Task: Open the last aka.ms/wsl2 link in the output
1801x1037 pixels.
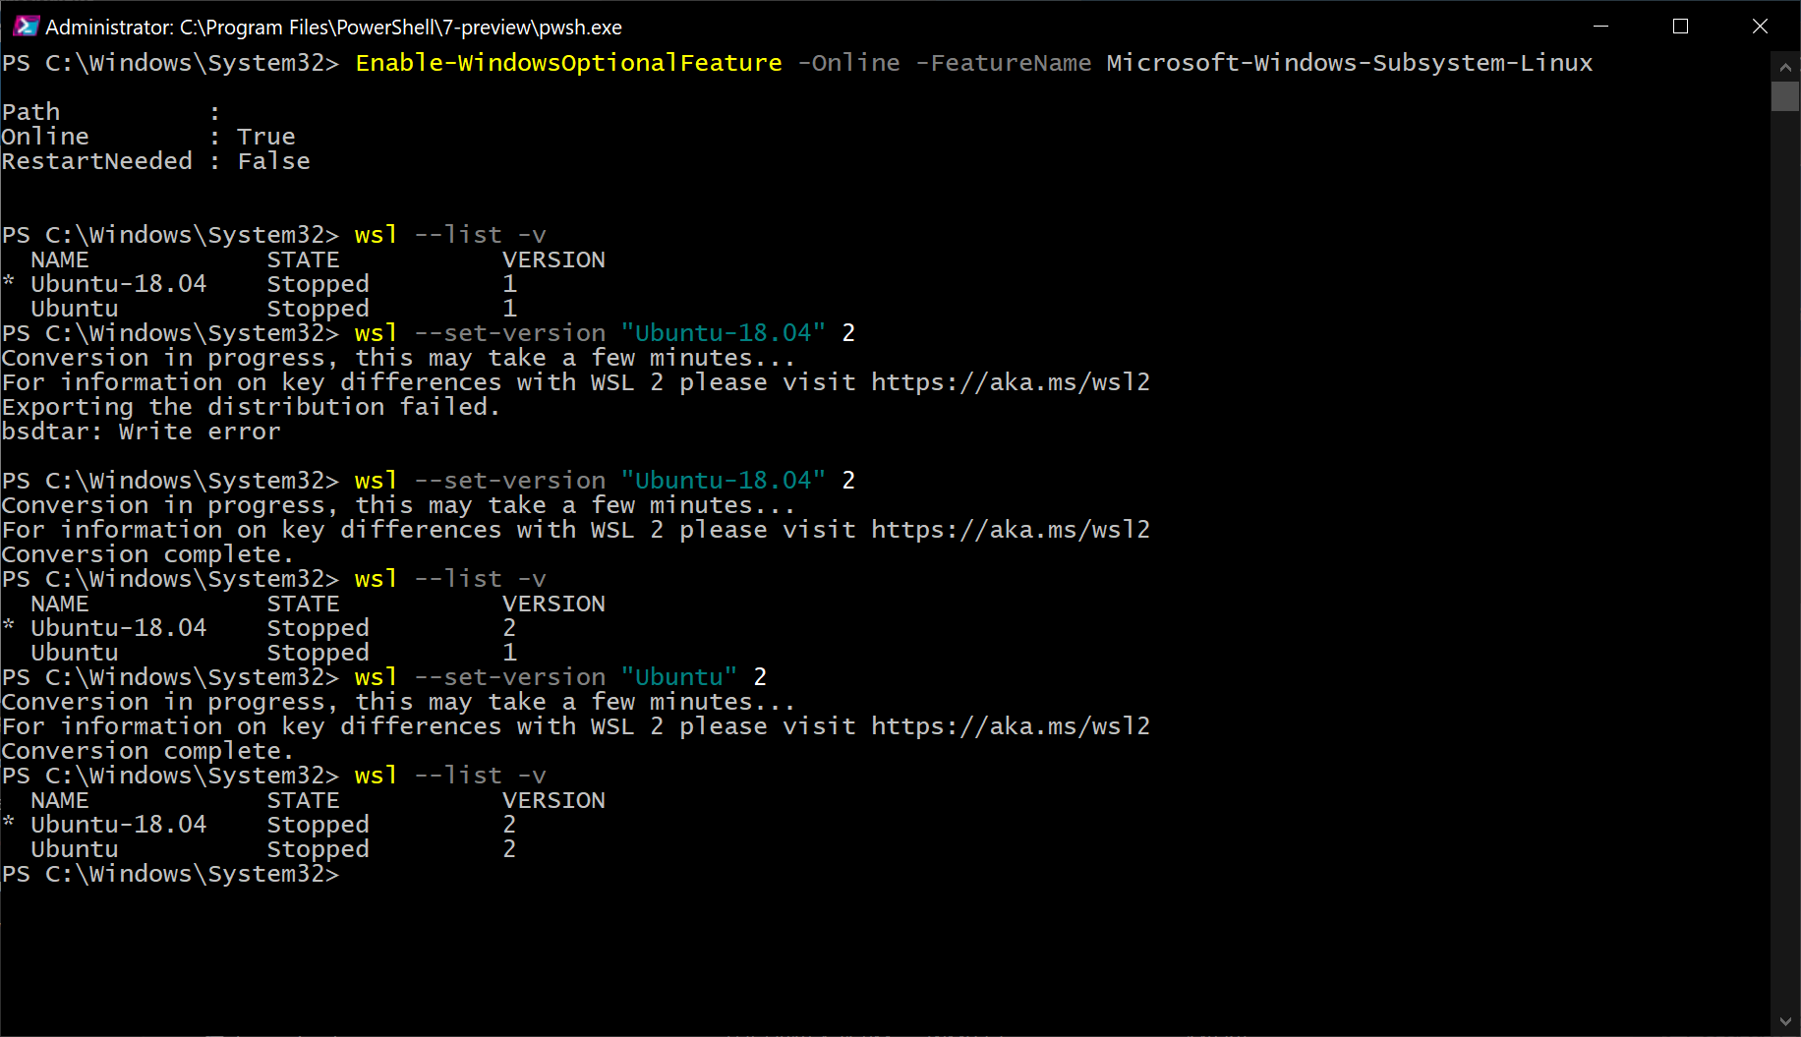Action: pos(1010,726)
